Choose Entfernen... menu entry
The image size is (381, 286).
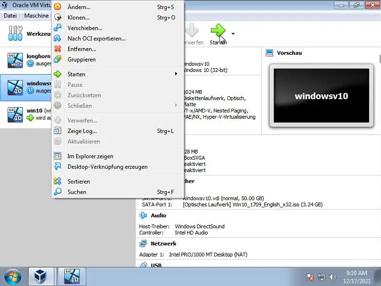click(118, 49)
